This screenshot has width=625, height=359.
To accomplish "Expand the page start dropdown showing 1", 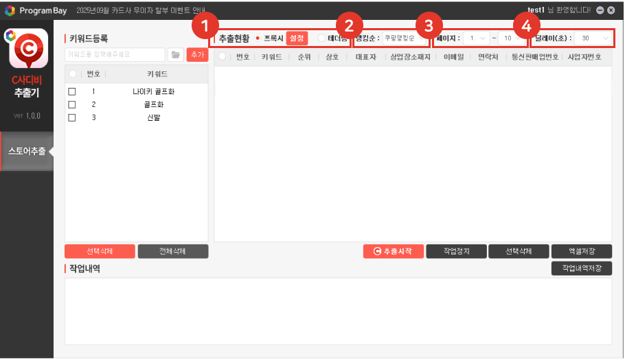I will [476, 38].
